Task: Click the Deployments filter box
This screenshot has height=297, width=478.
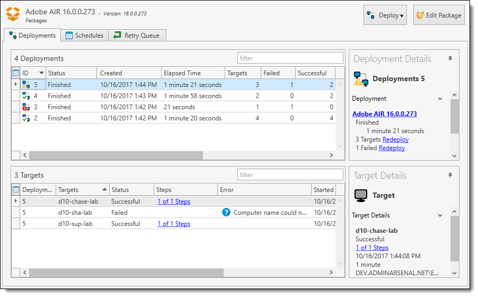Action: click(290, 58)
